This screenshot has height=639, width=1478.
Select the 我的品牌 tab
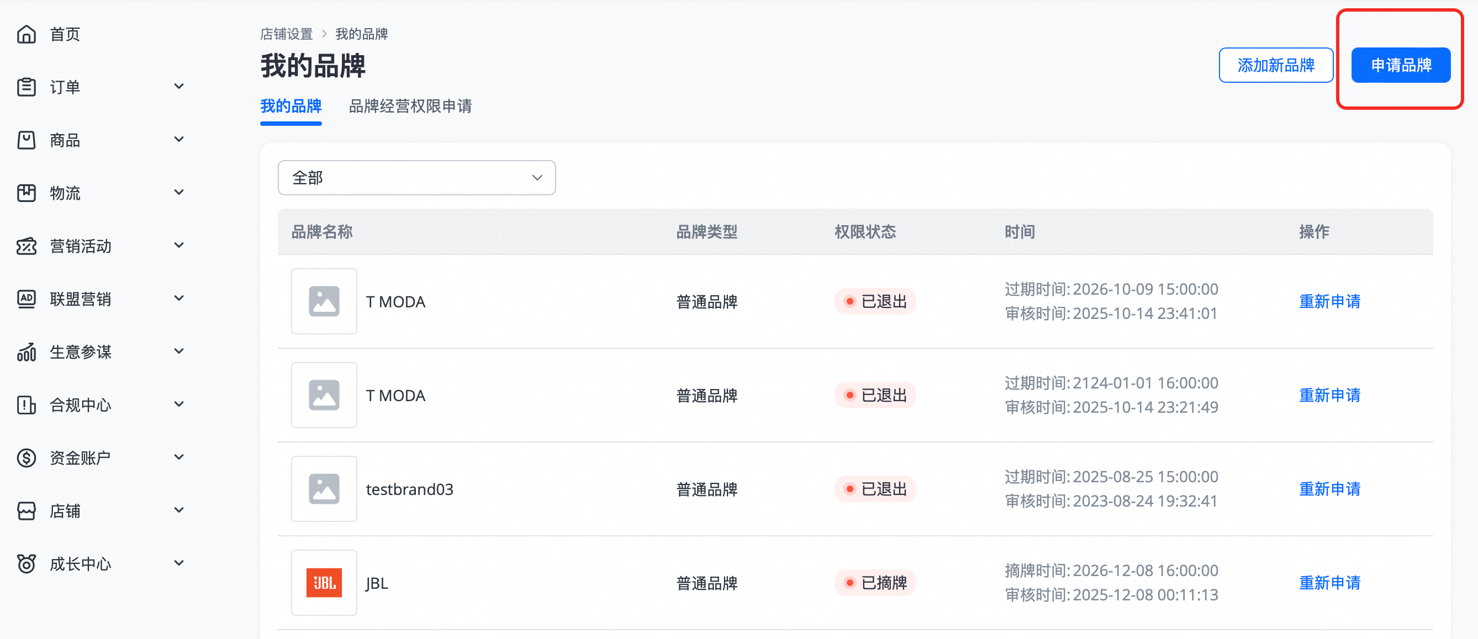click(291, 106)
